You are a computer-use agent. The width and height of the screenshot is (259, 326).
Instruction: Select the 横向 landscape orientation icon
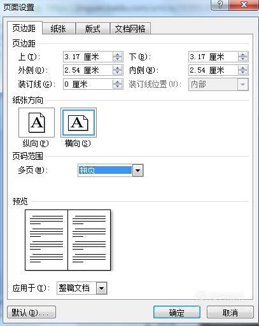[x=78, y=122]
